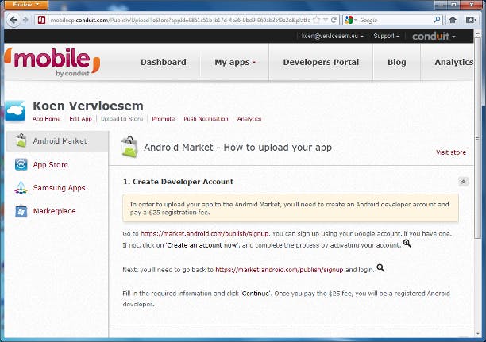Screen dimensions: 486x342
Task: Click the Visit store link
Action: click(x=451, y=152)
